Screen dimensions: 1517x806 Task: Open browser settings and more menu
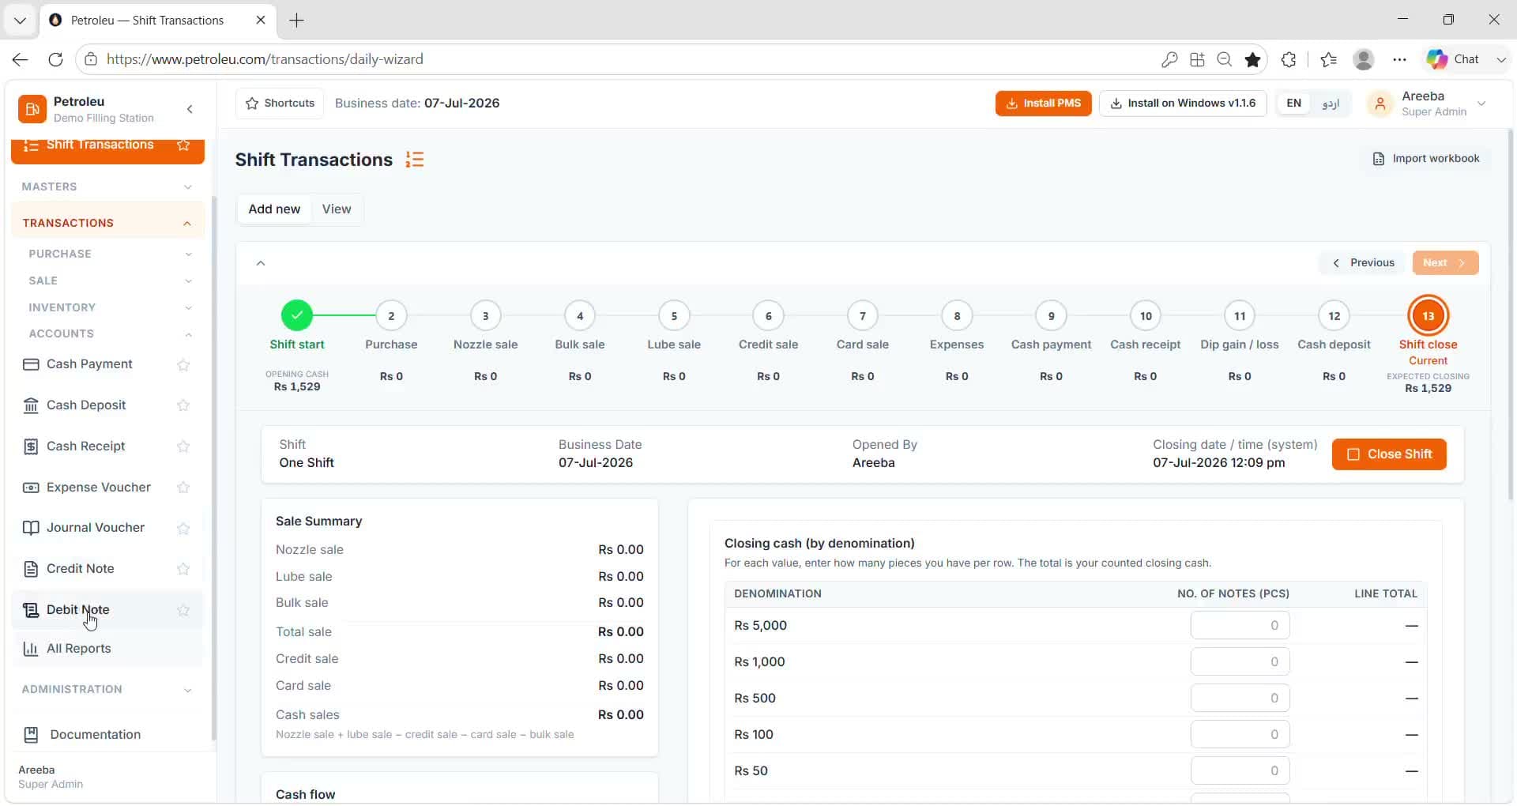[x=1399, y=59]
